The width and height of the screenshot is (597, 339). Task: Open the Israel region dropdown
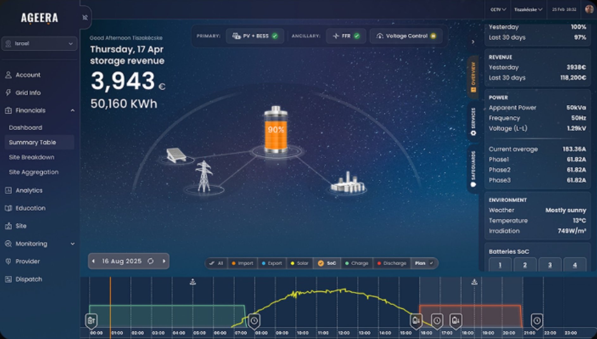click(x=39, y=44)
